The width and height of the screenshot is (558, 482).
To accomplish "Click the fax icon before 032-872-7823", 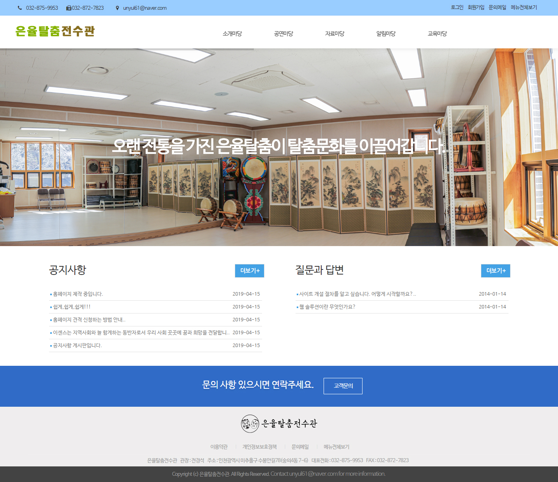I will click(x=69, y=8).
